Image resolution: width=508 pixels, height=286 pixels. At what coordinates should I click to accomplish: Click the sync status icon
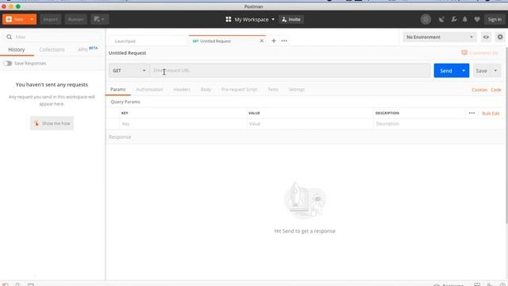425,19
